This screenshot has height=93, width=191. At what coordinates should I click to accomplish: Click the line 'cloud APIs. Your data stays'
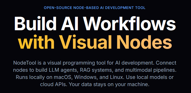tap(95, 84)
